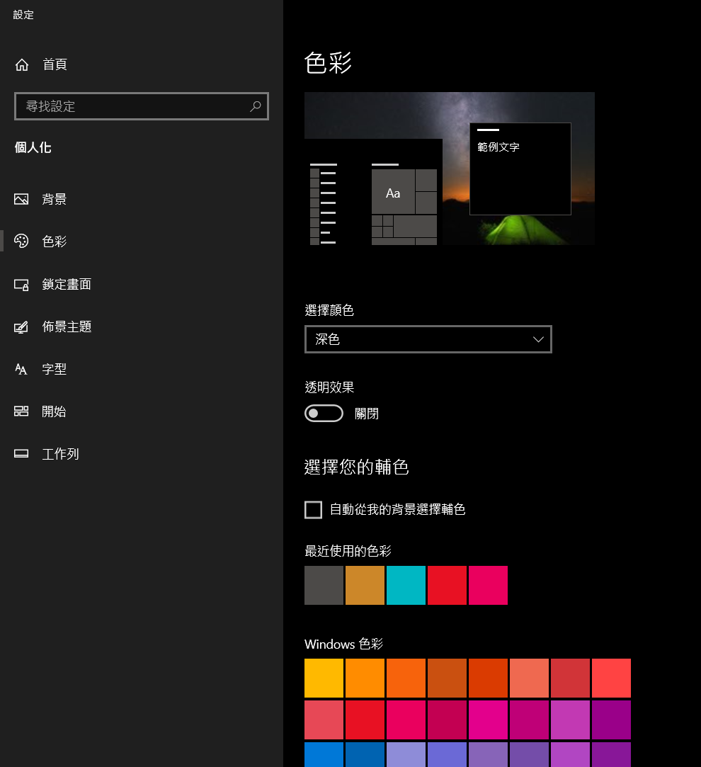Pick the cyan recent color swatch
Screen dimensions: 701x767
406,586
